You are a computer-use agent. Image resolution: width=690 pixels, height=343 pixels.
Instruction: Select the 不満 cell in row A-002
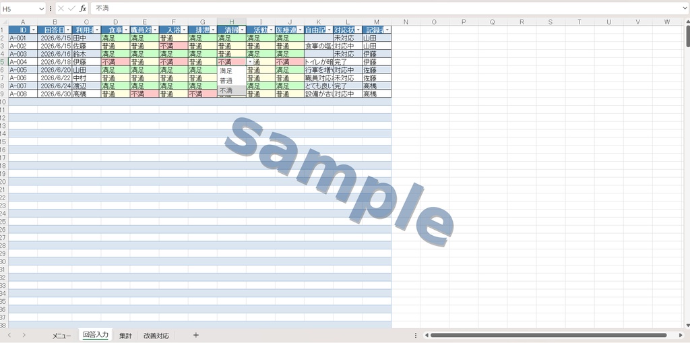173,46
